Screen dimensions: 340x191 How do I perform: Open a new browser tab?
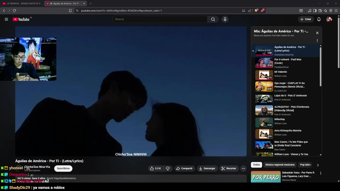click(91, 3)
